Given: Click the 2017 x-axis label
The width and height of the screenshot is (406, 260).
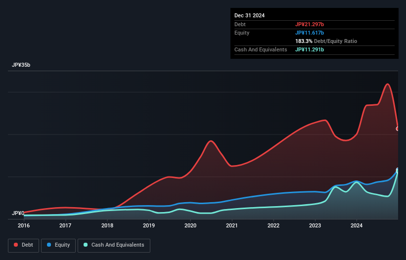Looking at the screenshot, I should click(65, 225).
